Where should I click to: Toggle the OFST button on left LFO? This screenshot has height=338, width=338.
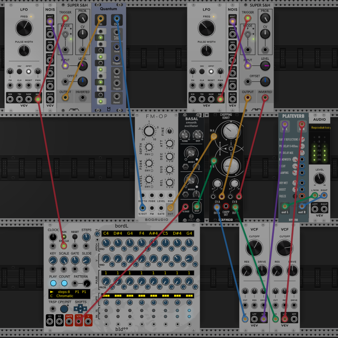[x=29, y=71]
